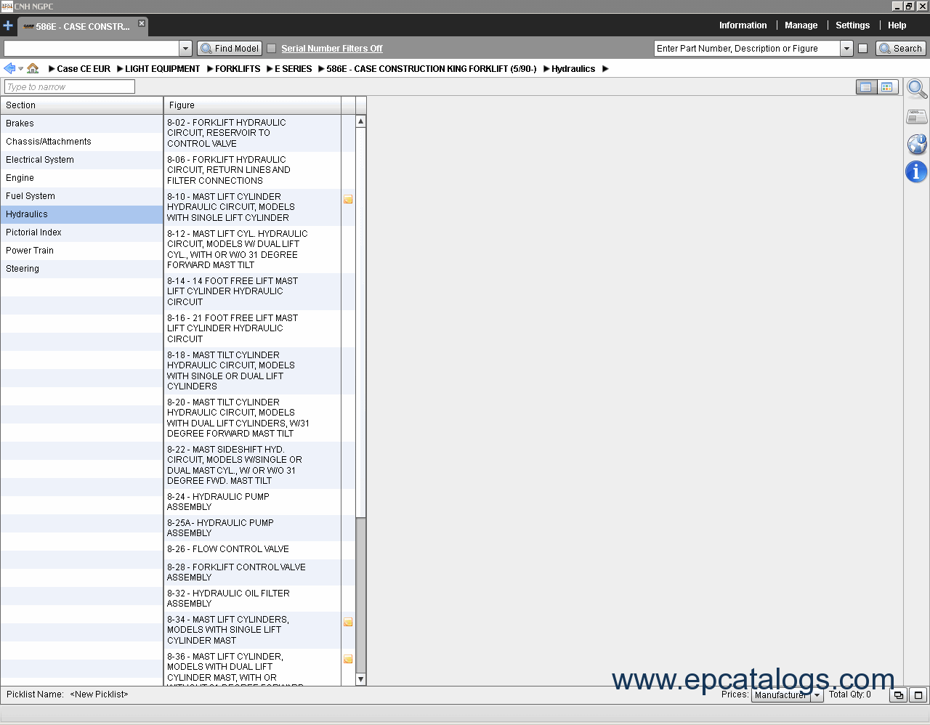Select the Chassis/Attachments section

coord(82,142)
